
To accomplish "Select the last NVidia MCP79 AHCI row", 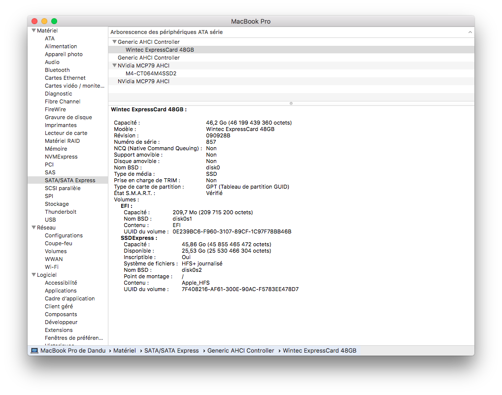I will click(291, 81).
